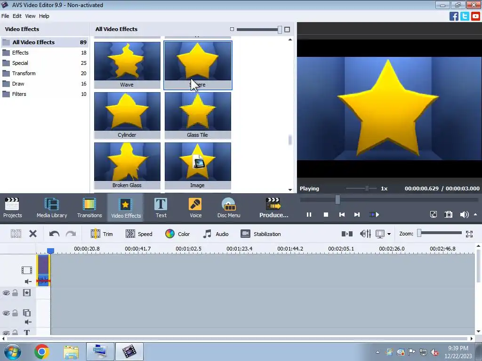The width and height of the screenshot is (482, 361).
Task: Toggle visibility eye of video effects track
Action: (6, 293)
